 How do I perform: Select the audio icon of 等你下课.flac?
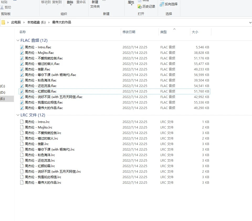click(x=22, y=75)
